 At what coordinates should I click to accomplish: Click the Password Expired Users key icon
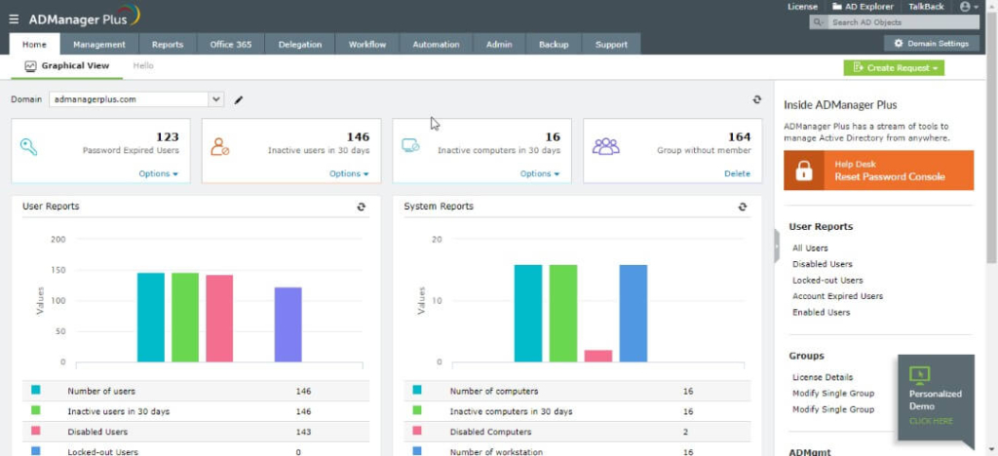click(28, 147)
